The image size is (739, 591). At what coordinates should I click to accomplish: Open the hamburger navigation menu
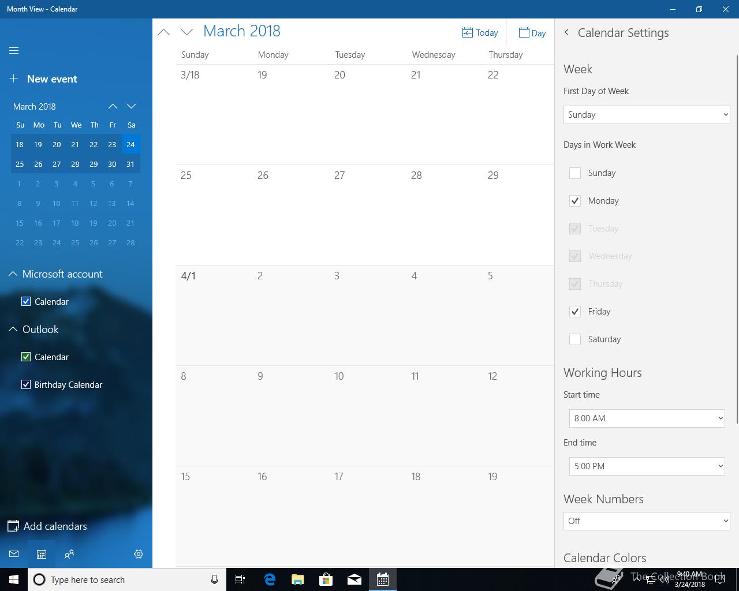coord(14,51)
